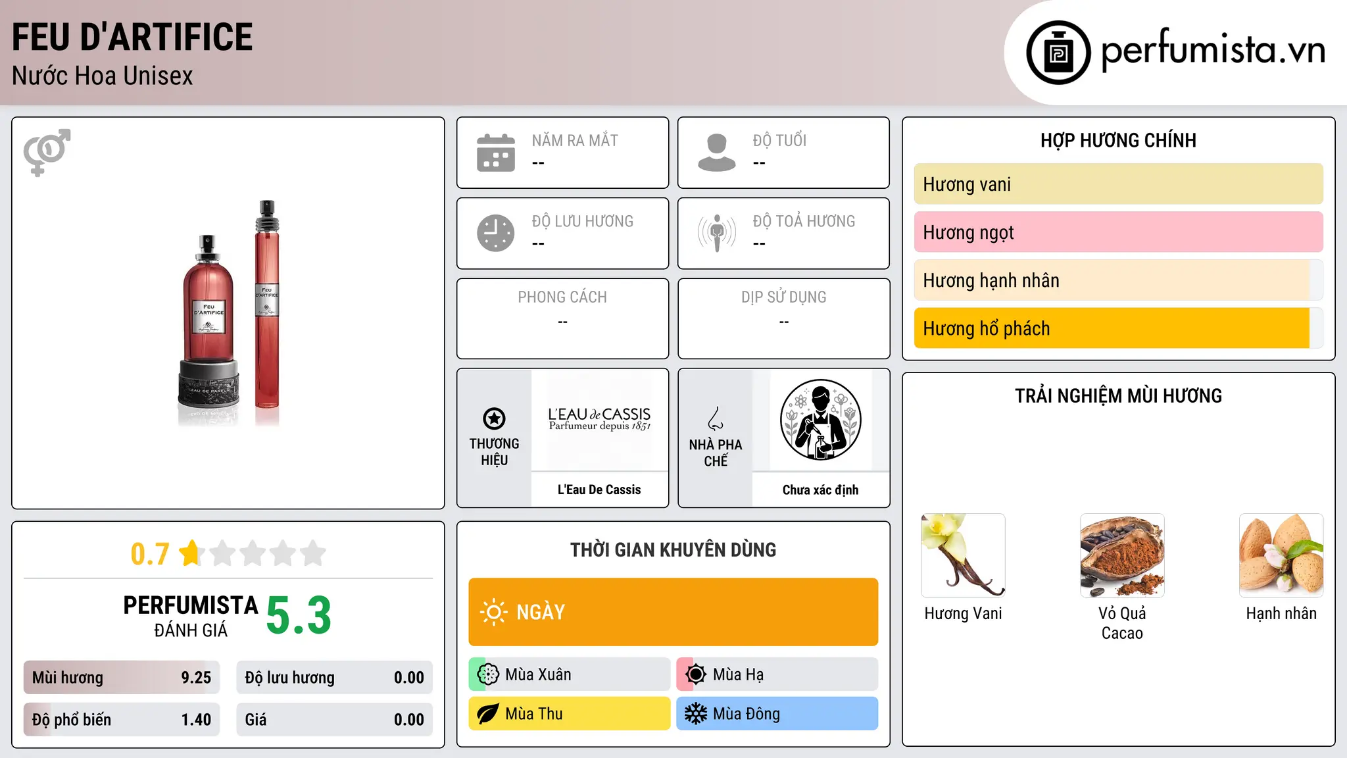Select the Hạnh nhân note image

click(x=1281, y=555)
